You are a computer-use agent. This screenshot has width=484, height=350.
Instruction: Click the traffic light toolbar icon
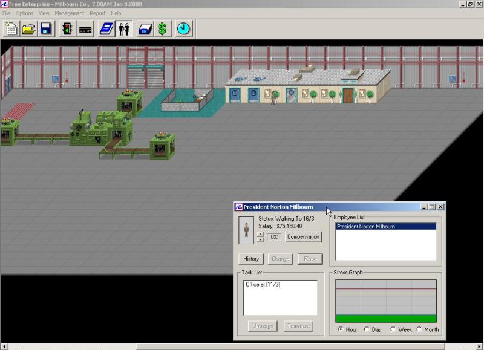coord(67,28)
